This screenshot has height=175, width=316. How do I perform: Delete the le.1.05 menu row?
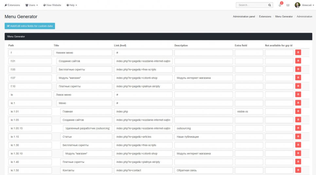[298, 120]
